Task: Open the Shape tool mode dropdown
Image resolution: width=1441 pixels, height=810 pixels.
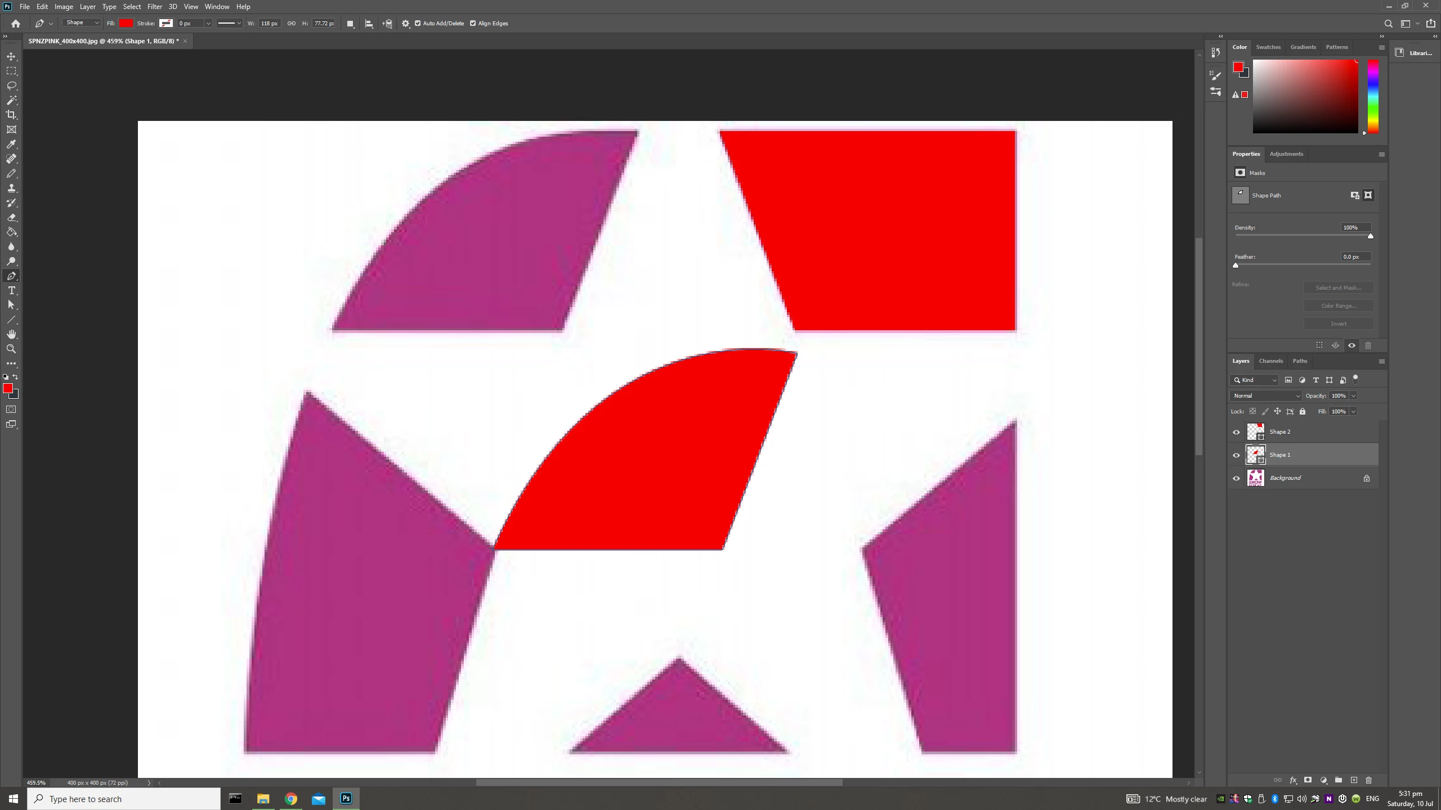Action: [x=82, y=23]
